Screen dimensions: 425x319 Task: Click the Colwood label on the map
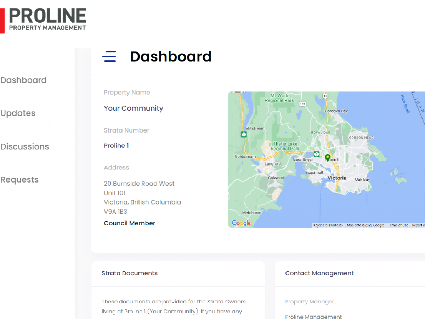point(276,178)
